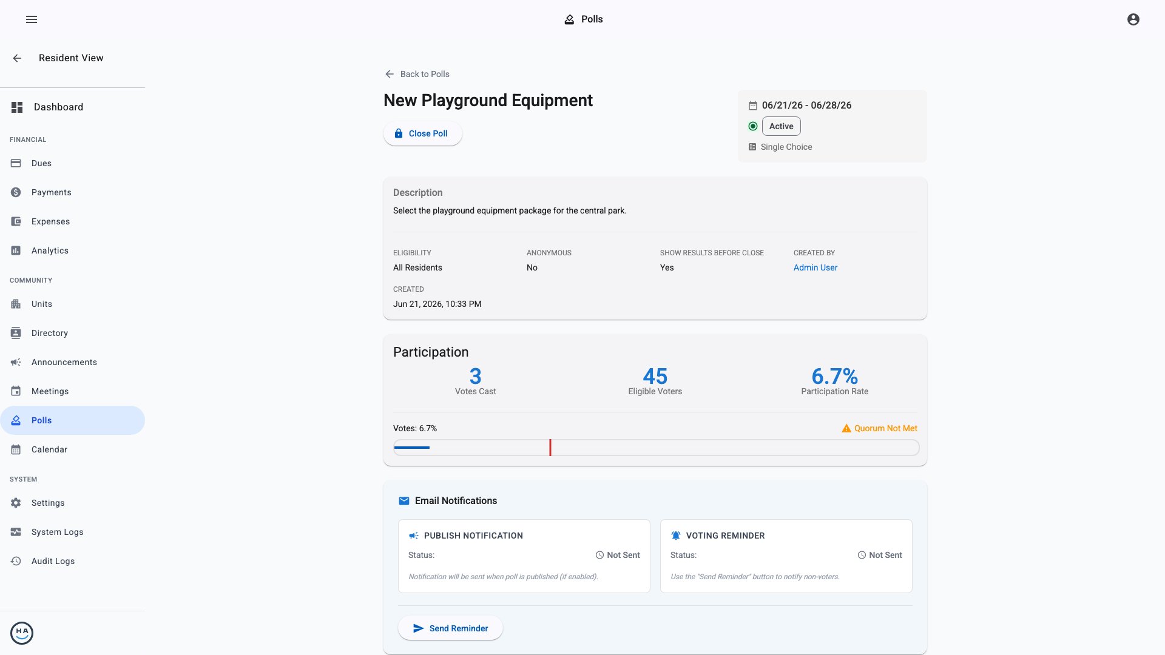Click the Single Choice poll type label

(786, 147)
